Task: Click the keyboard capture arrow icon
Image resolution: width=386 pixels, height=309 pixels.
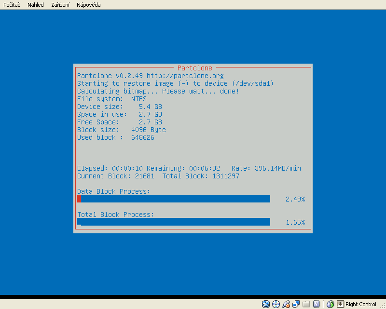Action: tap(340, 304)
